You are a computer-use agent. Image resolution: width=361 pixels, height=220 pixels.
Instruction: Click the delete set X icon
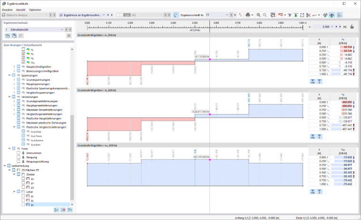pos(68,36)
